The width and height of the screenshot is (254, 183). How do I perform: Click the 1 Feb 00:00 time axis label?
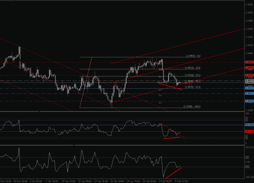[x=165, y=181]
